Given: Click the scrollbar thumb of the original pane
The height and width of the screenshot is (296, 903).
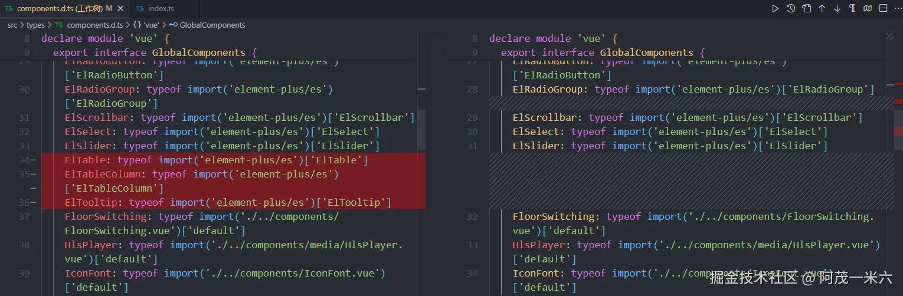Looking at the screenshot, I should 421,130.
